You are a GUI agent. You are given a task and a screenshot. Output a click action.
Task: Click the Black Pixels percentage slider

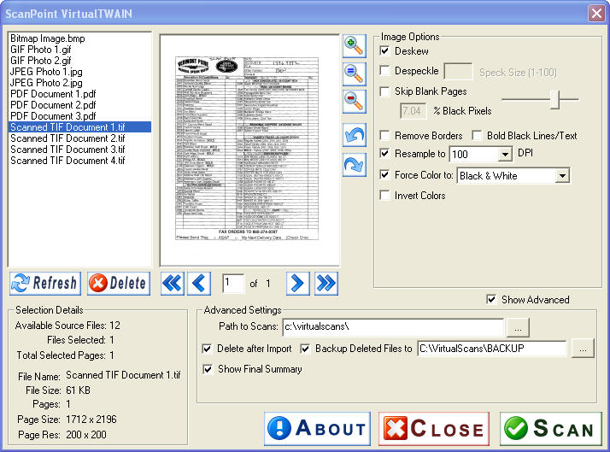554,100
